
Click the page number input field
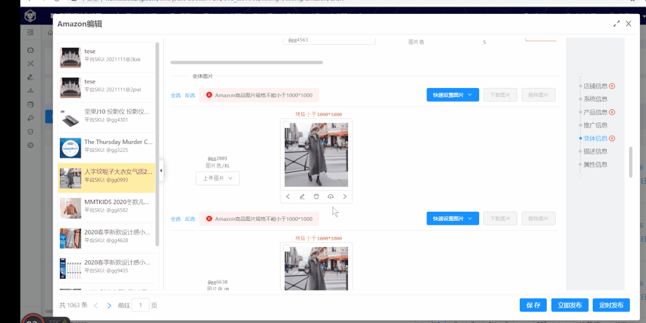click(141, 306)
